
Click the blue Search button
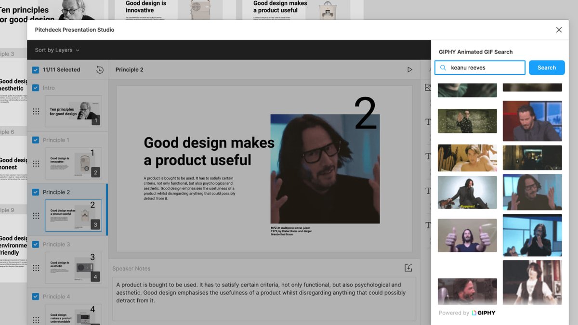pyautogui.click(x=547, y=68)
